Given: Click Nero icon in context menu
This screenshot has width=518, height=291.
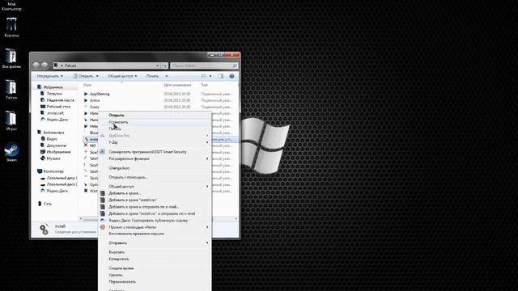Looking at the screenshot, I should coord(103,227).
